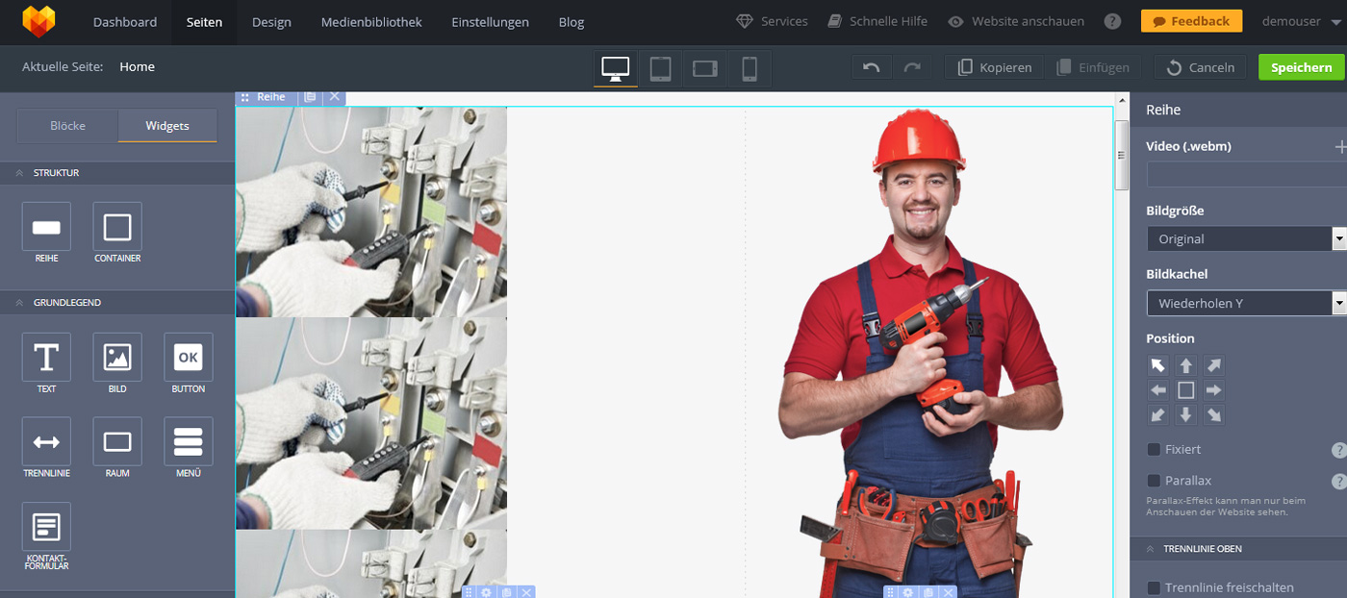The width and height of the screenshot is (1347, 598).
Task: Switch to mobile phone preview
Action: pyautogui.click(x=750, y=68)
